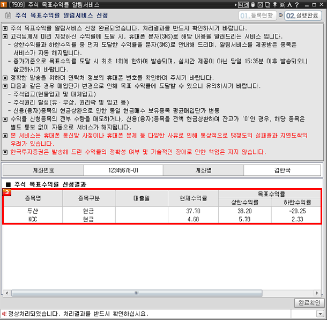Click the asterisk-cross icon in title bar
327x320 pixels.
282,5
